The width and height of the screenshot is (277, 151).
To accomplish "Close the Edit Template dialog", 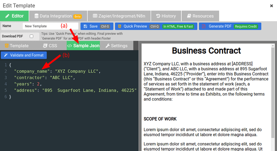I will pos(271,6).
